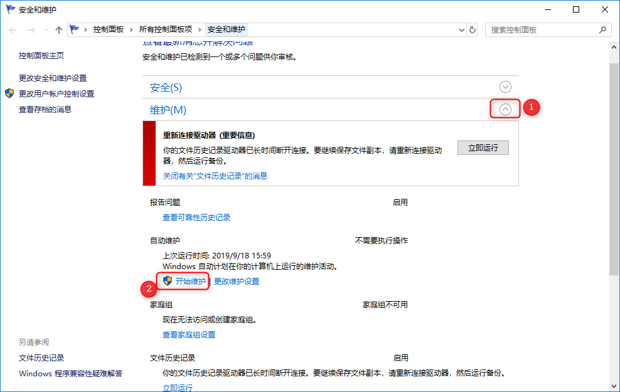The image size is (620, 392).
Task: Go back with the left arrow
Action: pyautogui.click(x=13, y=30)
